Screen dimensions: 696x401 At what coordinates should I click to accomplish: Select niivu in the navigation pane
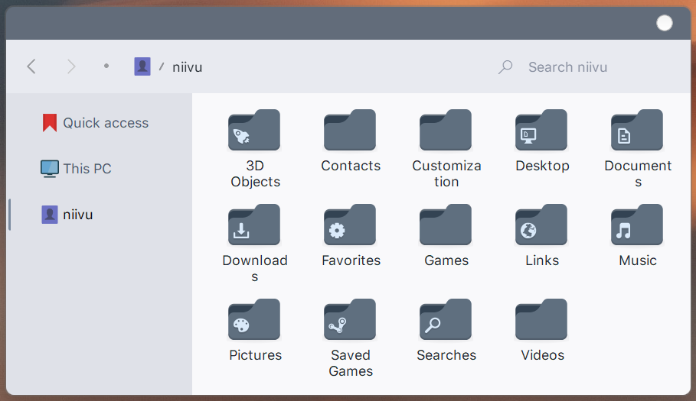[x=67, y=215]
